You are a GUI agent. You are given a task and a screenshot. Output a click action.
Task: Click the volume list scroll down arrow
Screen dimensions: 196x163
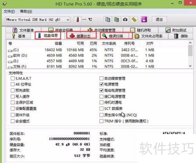[190, 66]
